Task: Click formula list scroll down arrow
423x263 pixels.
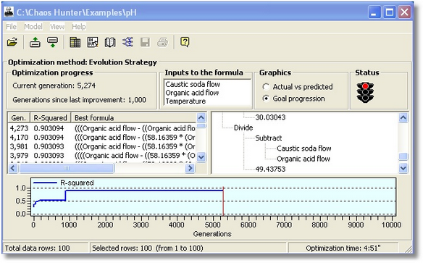Action: pos(201,156)
